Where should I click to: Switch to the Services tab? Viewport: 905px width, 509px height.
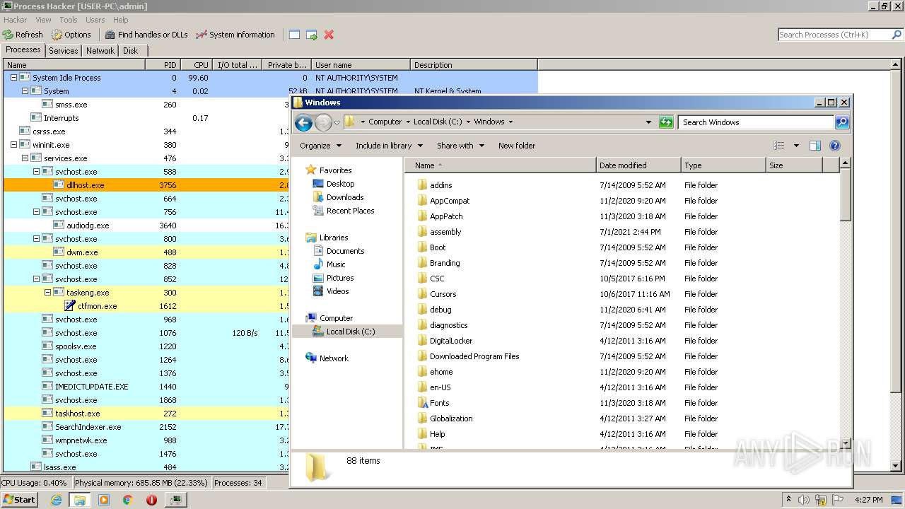pos(64,51)
